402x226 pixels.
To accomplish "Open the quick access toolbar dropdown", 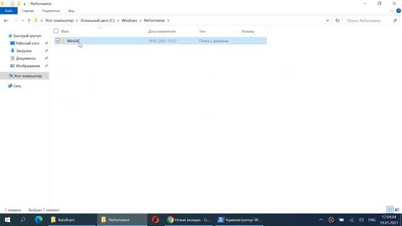I will (x=24, y=4).
